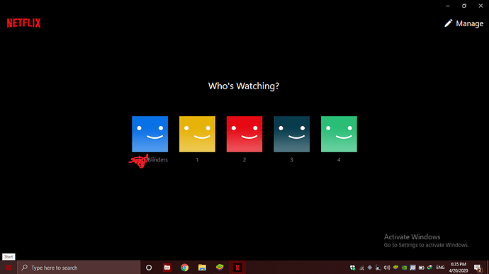Click the "4" label below green avatar
The width and height of the screenshot is (489, 274).
tap(339, 159)
